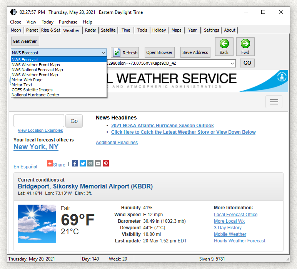297x269 pixels.
Task: Open 3 Day History link
Action: point(228,228)
